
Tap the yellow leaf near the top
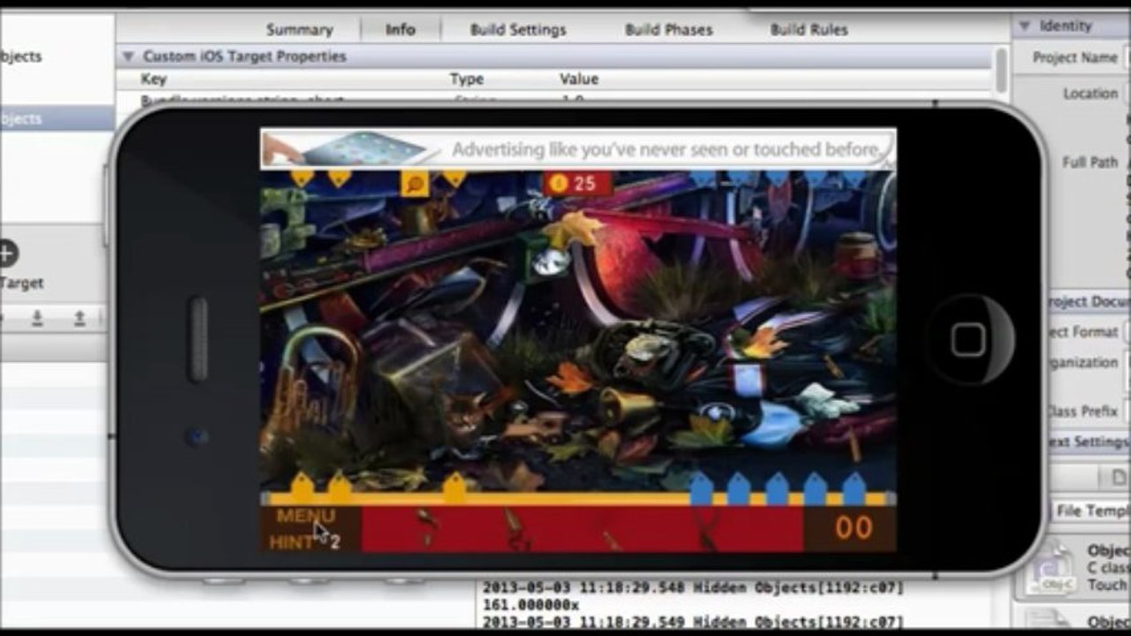pos(572,230)
